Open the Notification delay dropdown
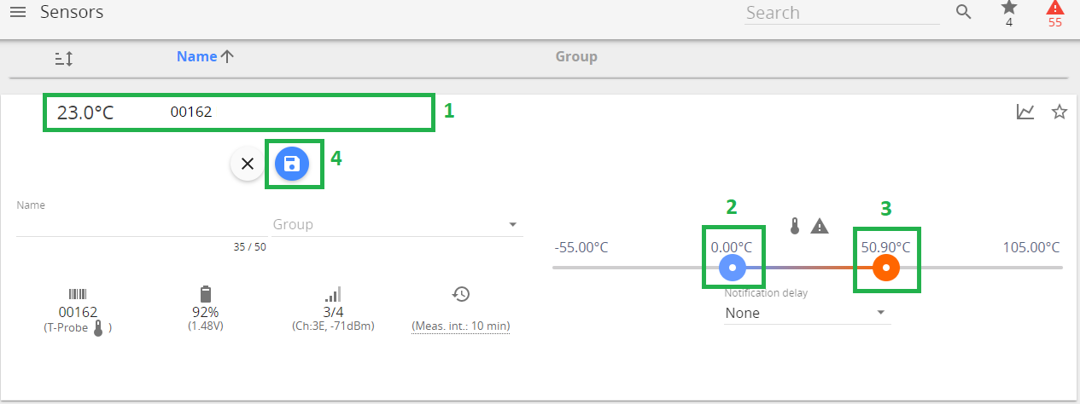The image size is (1080, 404). coord(880,313)
